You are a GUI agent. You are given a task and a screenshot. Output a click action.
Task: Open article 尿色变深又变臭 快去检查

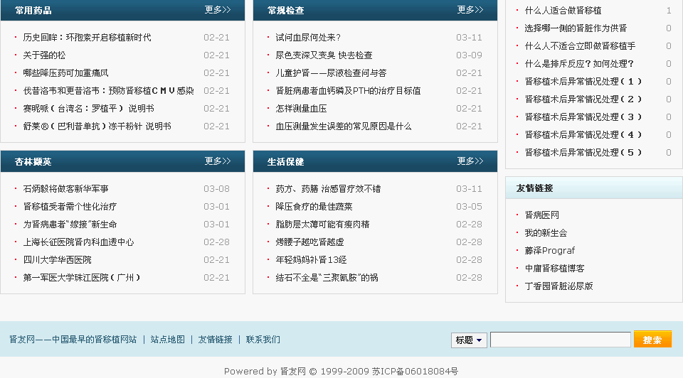(x=324, y=55)
